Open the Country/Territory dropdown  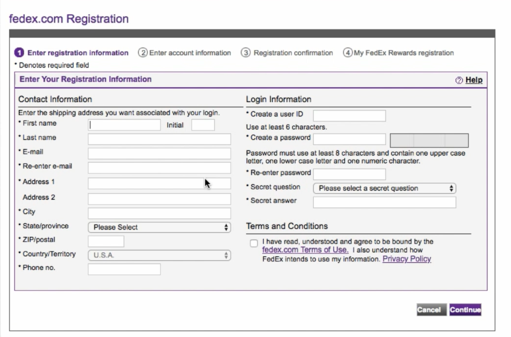pyautogui.click(x=159, y=255)
